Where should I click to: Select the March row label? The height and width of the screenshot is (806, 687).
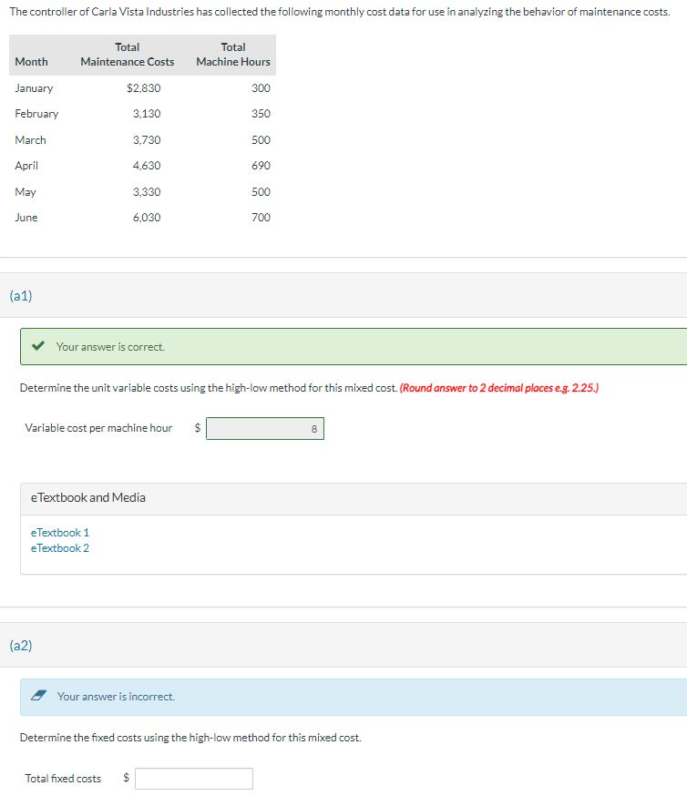(x=30, y=140)
